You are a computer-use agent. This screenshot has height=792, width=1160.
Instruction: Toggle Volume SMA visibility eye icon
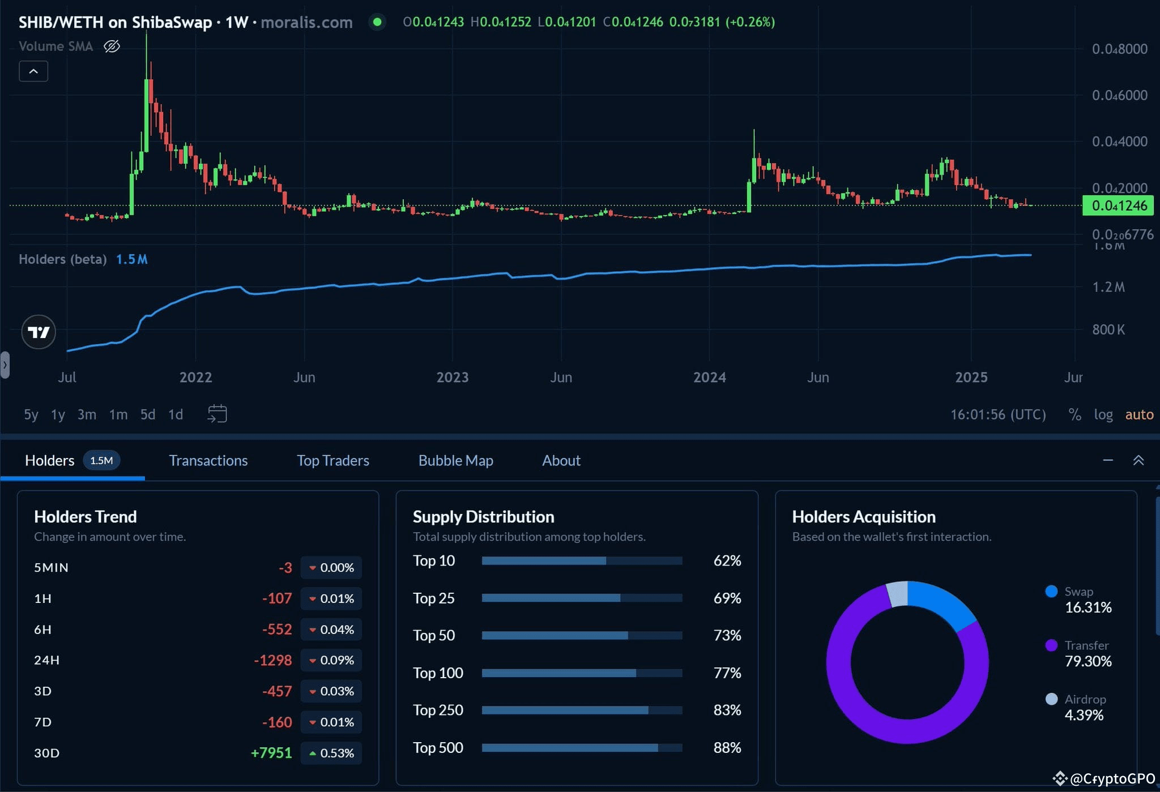(x=112, y=46)
